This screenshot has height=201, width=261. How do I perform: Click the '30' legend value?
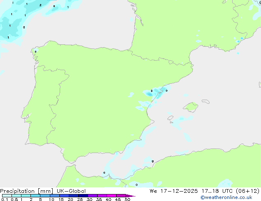tap(89, 199)
